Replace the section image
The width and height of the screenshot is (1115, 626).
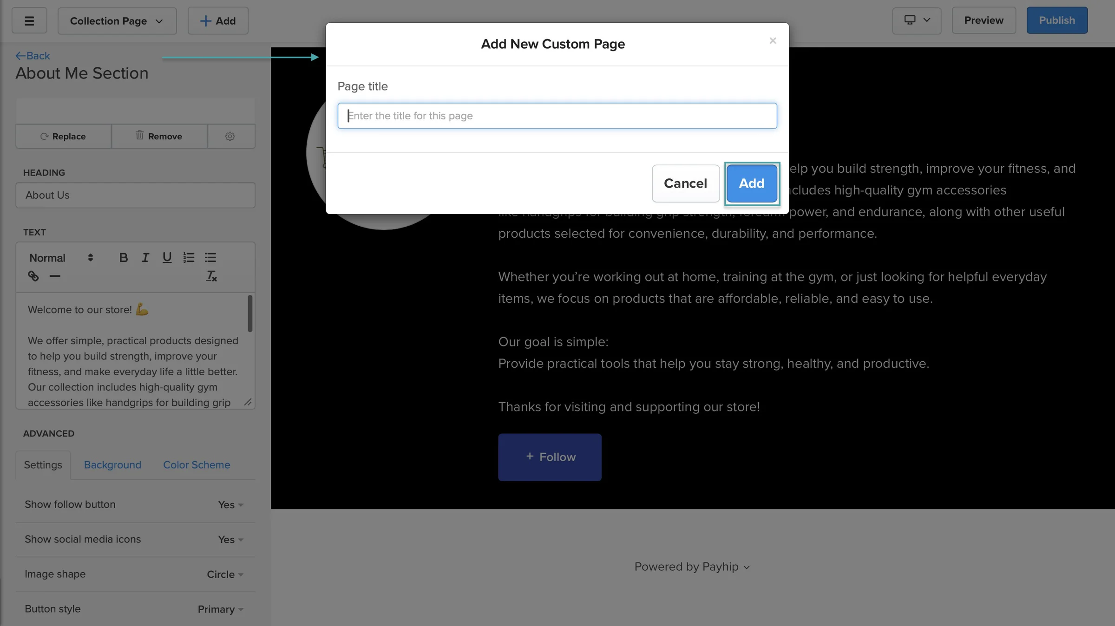(64, 136)
